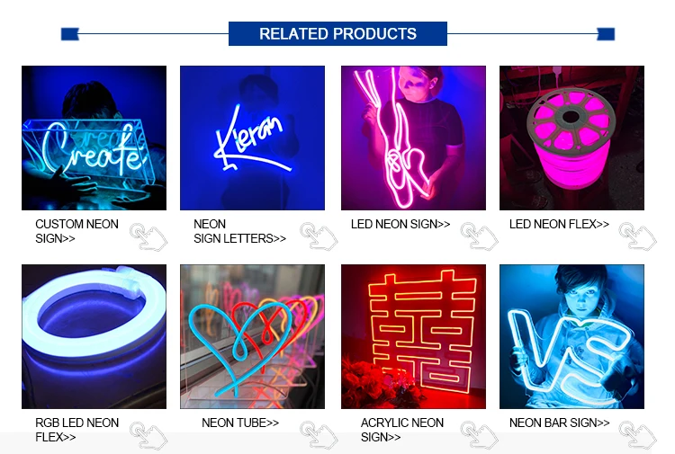Click hand-pointer icon beside Acrylic Neon Sign
Image resolution: width=675 pixels, height=454 pixels.
[x=479, y=435]
